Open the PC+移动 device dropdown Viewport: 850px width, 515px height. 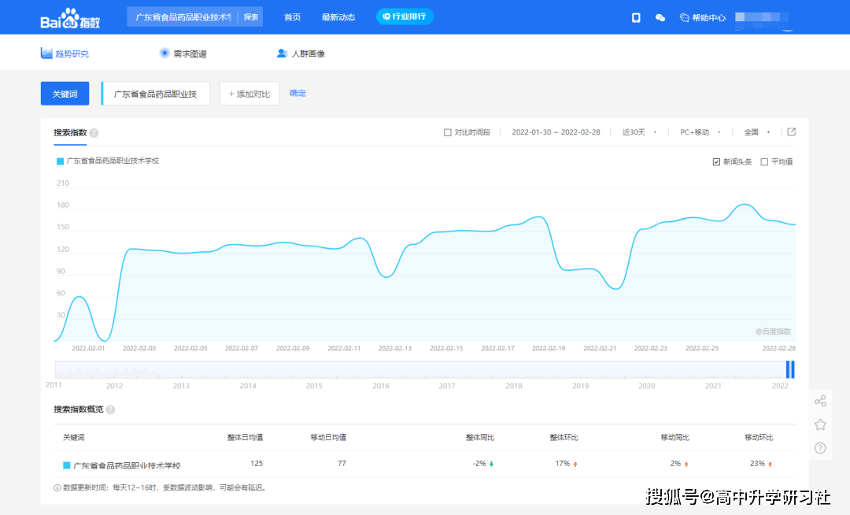[x=700, y=132]
